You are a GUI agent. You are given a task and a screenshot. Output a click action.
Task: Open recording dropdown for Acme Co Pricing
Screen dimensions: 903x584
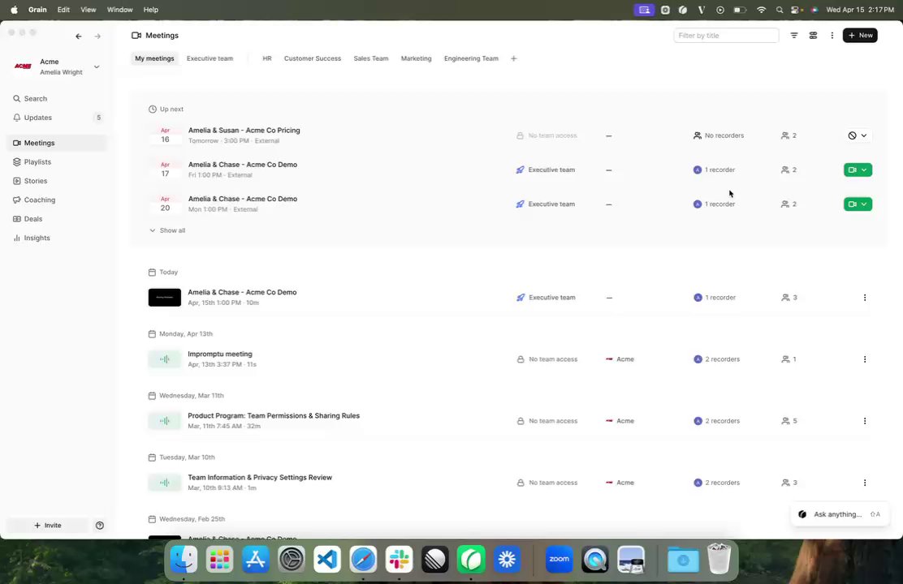858,135
